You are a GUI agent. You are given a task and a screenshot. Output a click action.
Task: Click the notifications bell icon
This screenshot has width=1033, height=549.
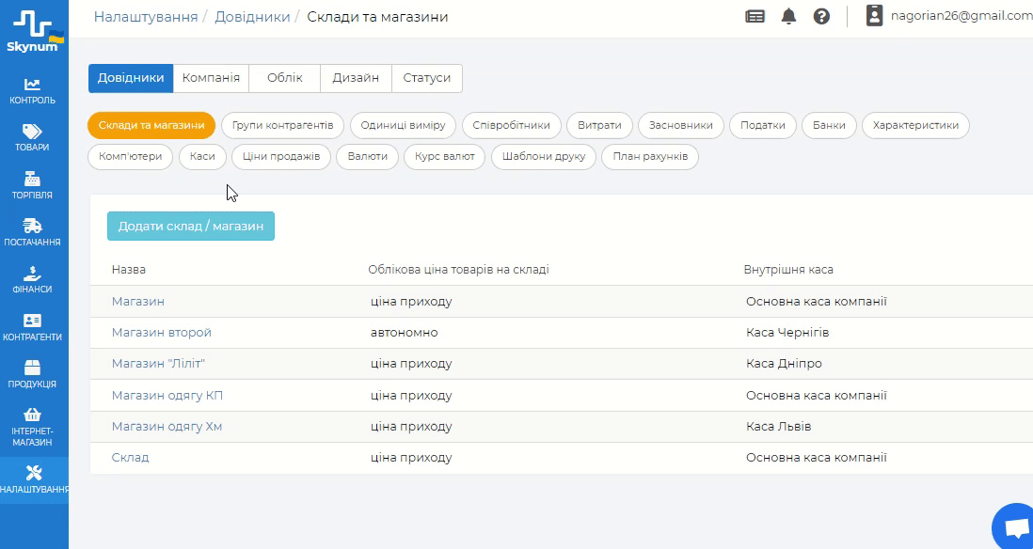788,16
